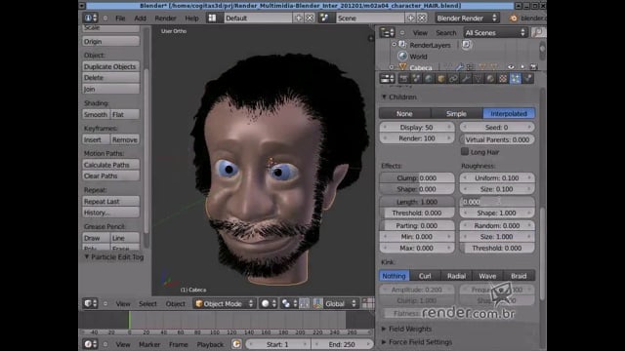This screenshot has height=351, width=625.
Task: Toggle Cabeca renderability camera icon
Action: 533,67
